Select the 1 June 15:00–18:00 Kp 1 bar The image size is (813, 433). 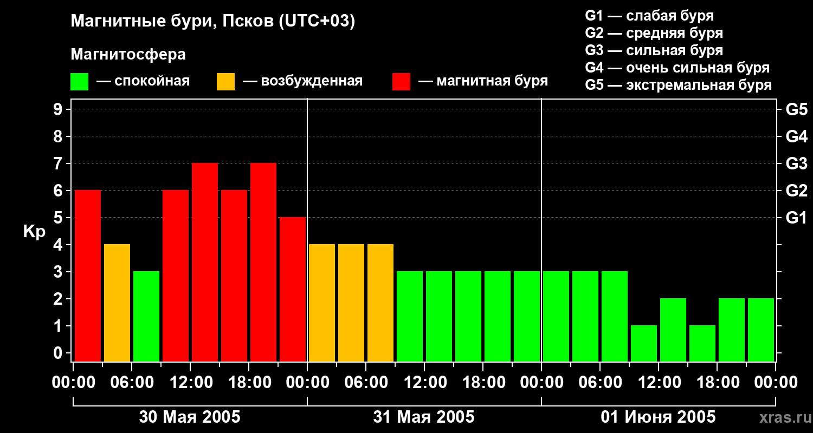702,343
